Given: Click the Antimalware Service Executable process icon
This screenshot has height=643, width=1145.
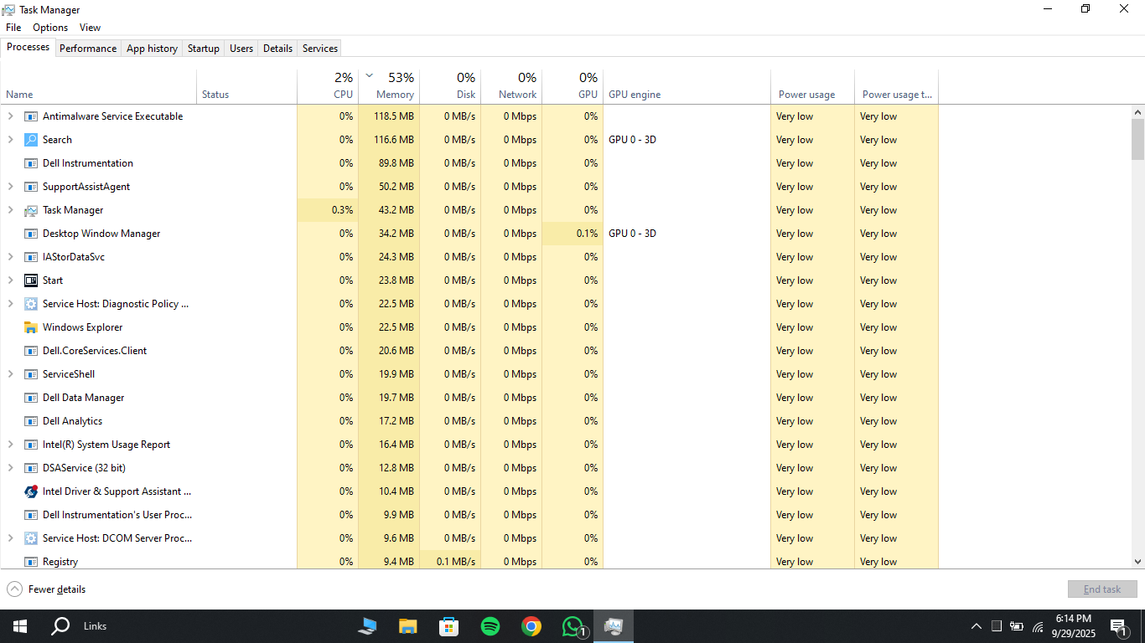Looking at the screenshot, I should click(31, 116).
